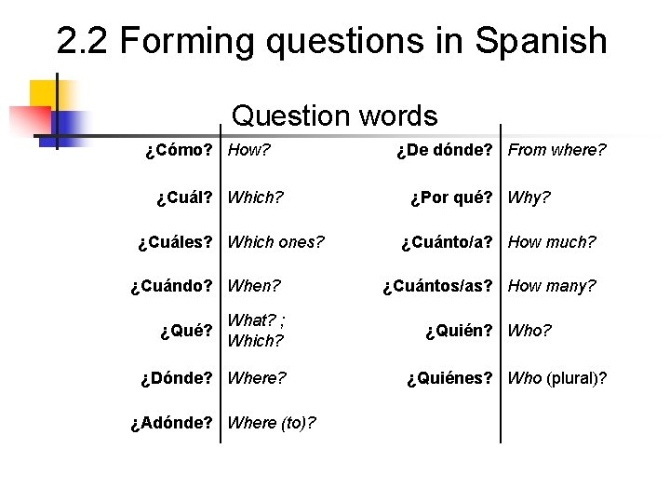
Task: Select the word '¿Cómo?'
Action: pos(179,150)
